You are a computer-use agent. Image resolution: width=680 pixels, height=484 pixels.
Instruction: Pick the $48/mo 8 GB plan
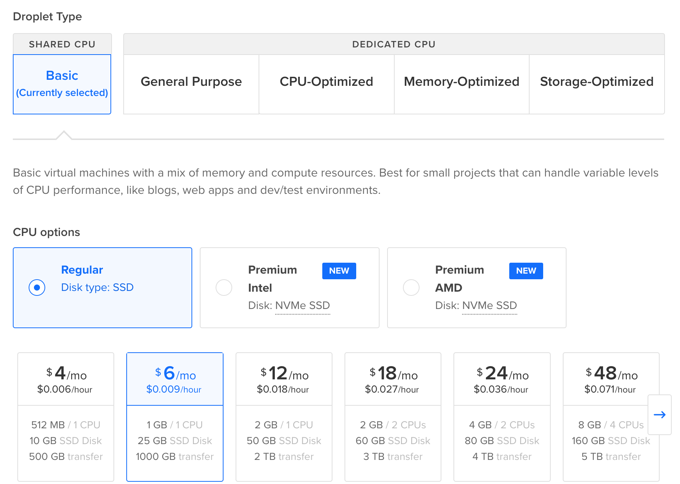point(611,416)
